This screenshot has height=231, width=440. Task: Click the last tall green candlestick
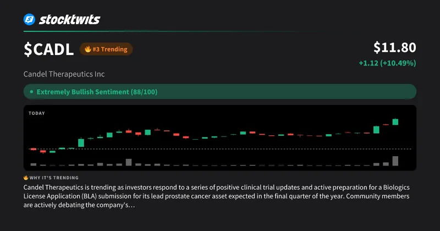click(395, 122)
